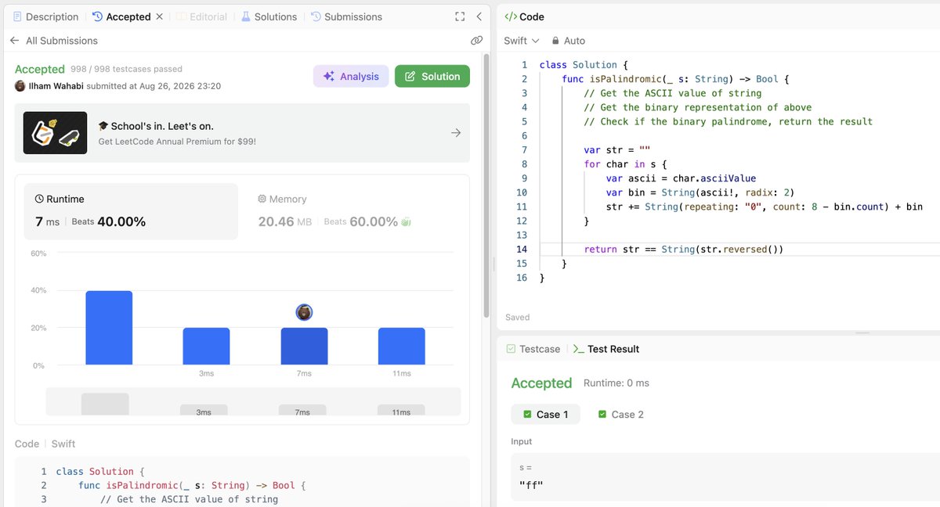
Task: Close the Accepted tab
Action: click(160, 16)
